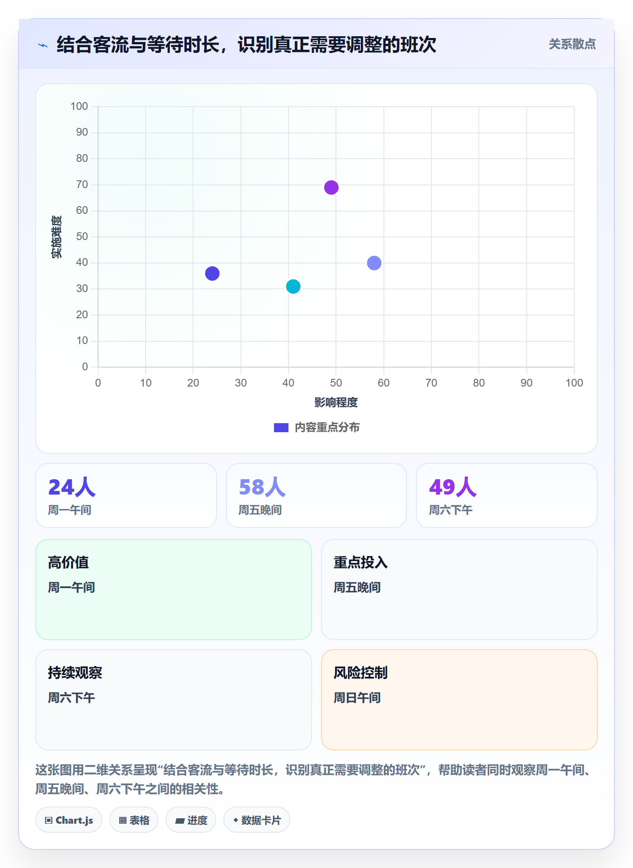This screenshot has height=868, width=633.
Task: Click the 重点投入 quadrant card
Action: point(459,590)
